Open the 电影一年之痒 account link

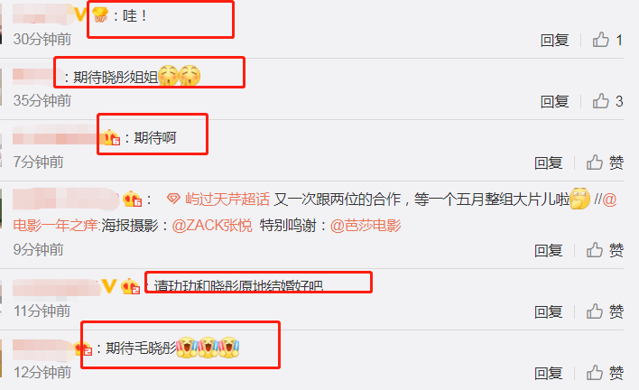click(x=55, y=225)
